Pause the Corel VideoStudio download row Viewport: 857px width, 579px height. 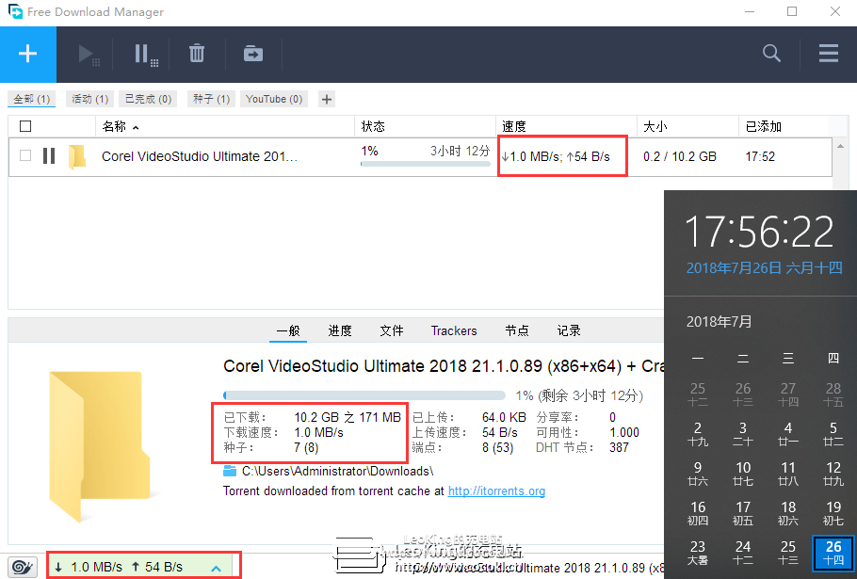coord(49,156)
